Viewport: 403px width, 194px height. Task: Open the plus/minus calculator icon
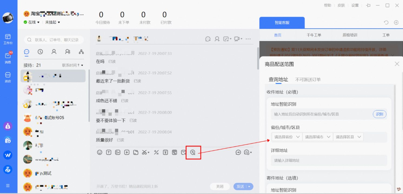pos(156,152)
